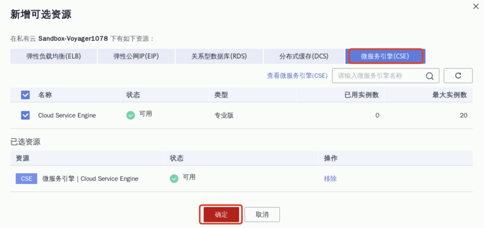Focus the 微服务引擎名称 search input field
This screenshot has height=228, width=484.
378,76
